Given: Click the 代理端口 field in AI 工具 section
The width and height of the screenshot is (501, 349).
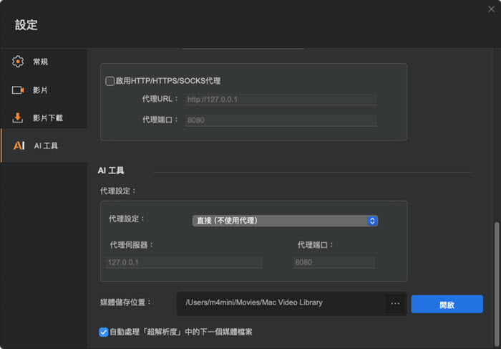Looking at the screenshot, I should click(x=334, y=262).
